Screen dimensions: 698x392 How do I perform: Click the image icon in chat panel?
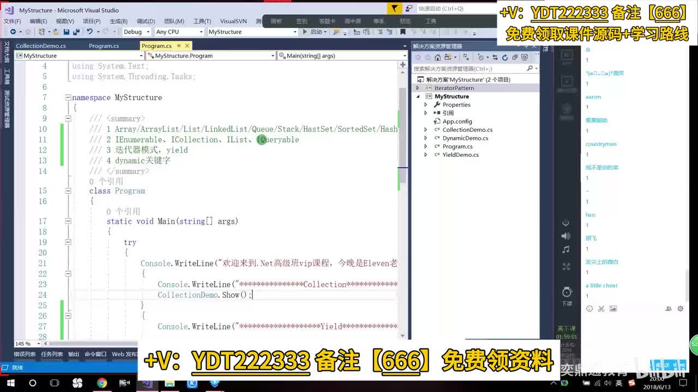[613, 309]
